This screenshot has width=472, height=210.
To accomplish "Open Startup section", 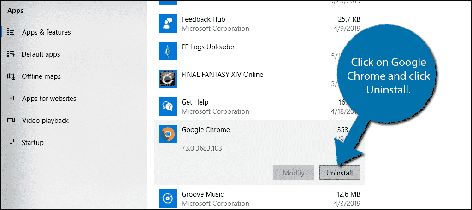I will point(33,143).
